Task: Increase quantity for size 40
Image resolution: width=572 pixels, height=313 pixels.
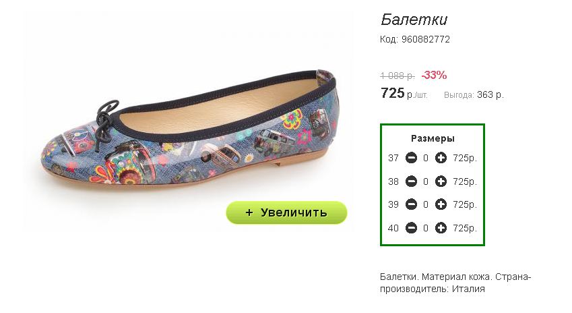Action: click(441, 228)
